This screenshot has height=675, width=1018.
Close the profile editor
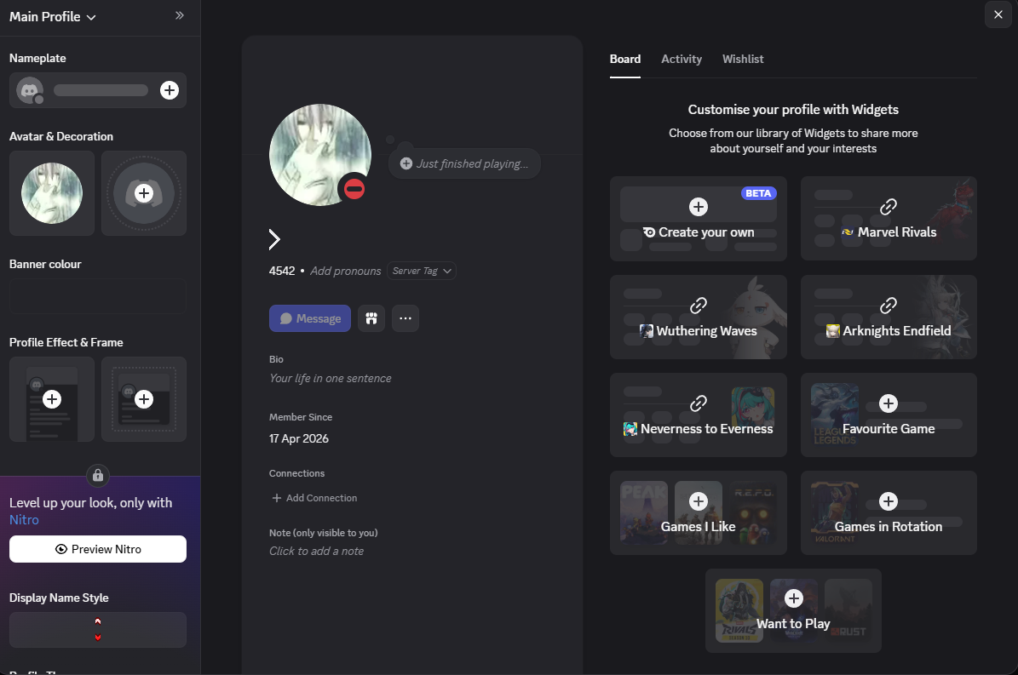998,14
